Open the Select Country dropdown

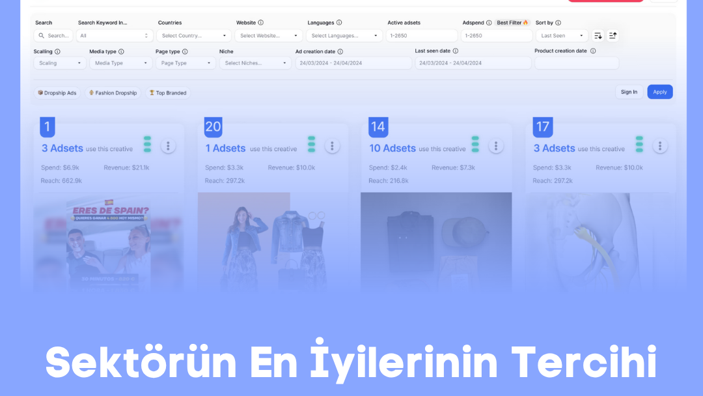[x=195, y=36]
